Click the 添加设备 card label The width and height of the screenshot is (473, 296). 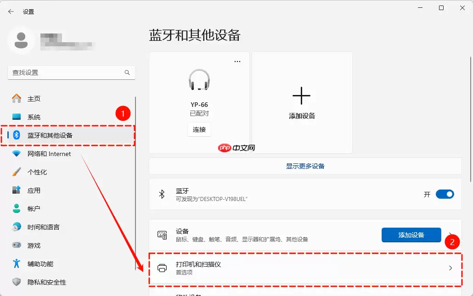click(302, 116)
